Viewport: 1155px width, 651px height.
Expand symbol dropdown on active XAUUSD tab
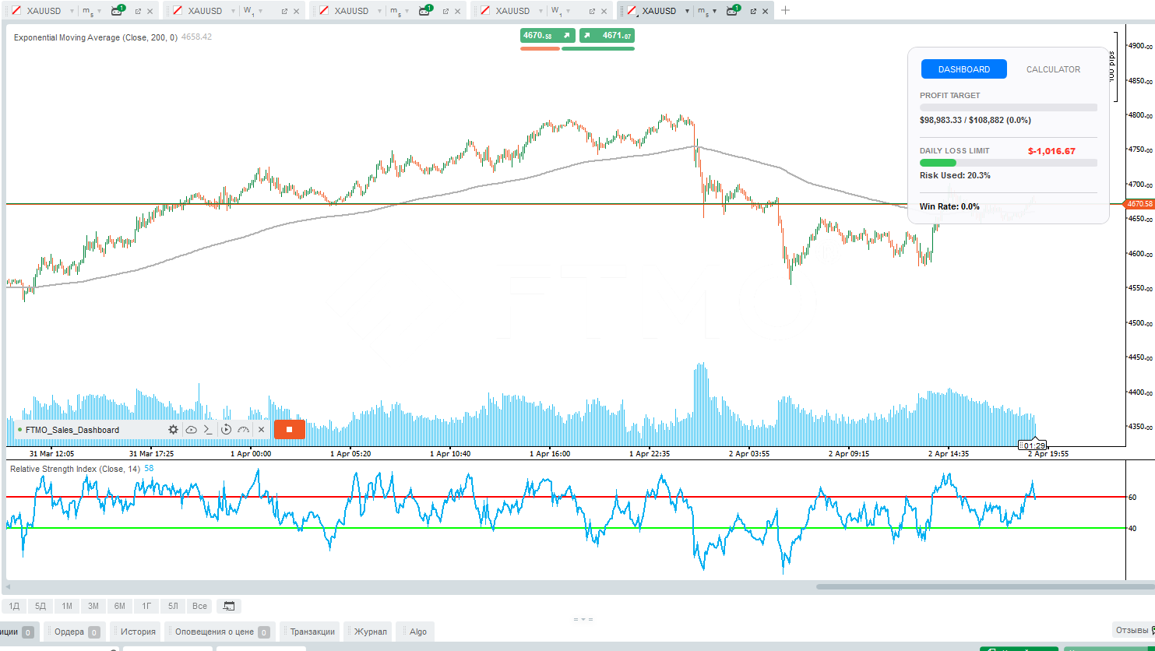687,11
